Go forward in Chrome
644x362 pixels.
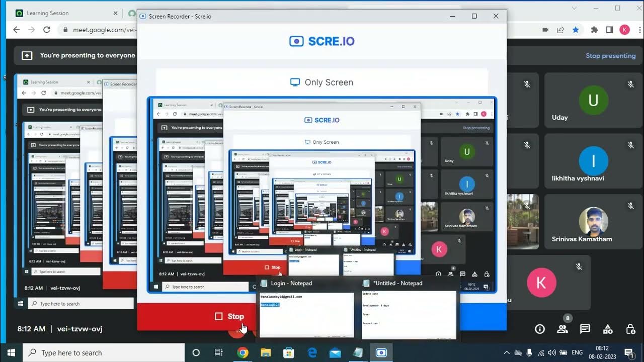pos(32,30)
